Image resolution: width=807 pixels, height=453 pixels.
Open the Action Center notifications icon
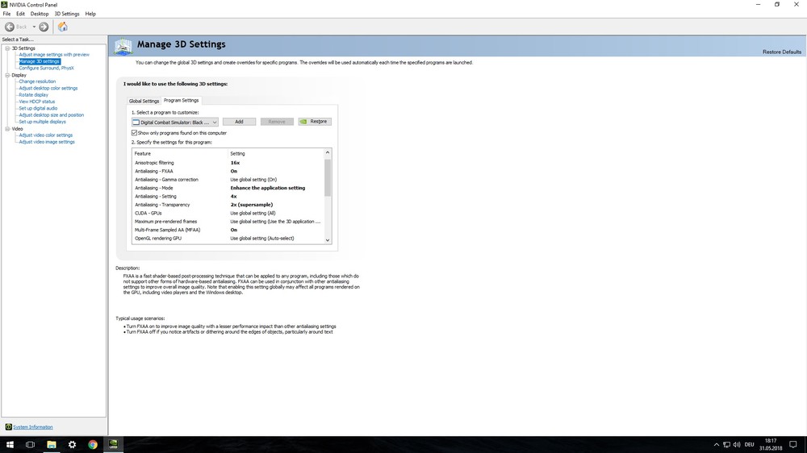(793, 445)
